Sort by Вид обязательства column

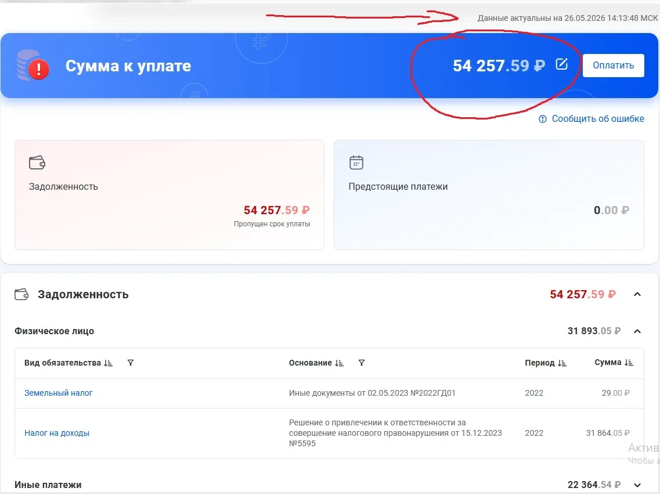pyautogui.click(x=108, y=363)
